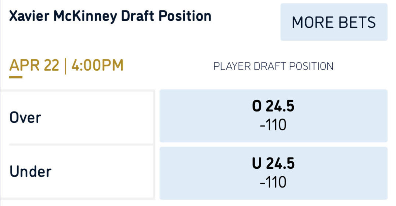This screenshot has width=396, height=206.
Task: Select the O 24.5 over bet
Action: [x=273, y=116]
